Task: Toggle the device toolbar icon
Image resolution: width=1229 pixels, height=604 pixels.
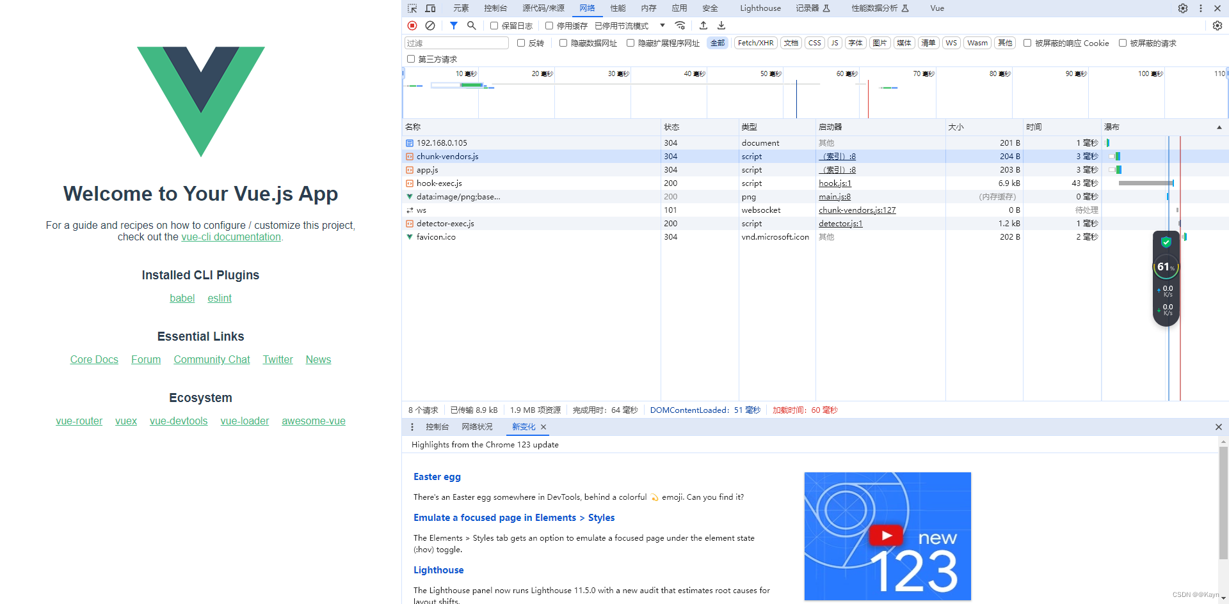Action: [431, 8]
